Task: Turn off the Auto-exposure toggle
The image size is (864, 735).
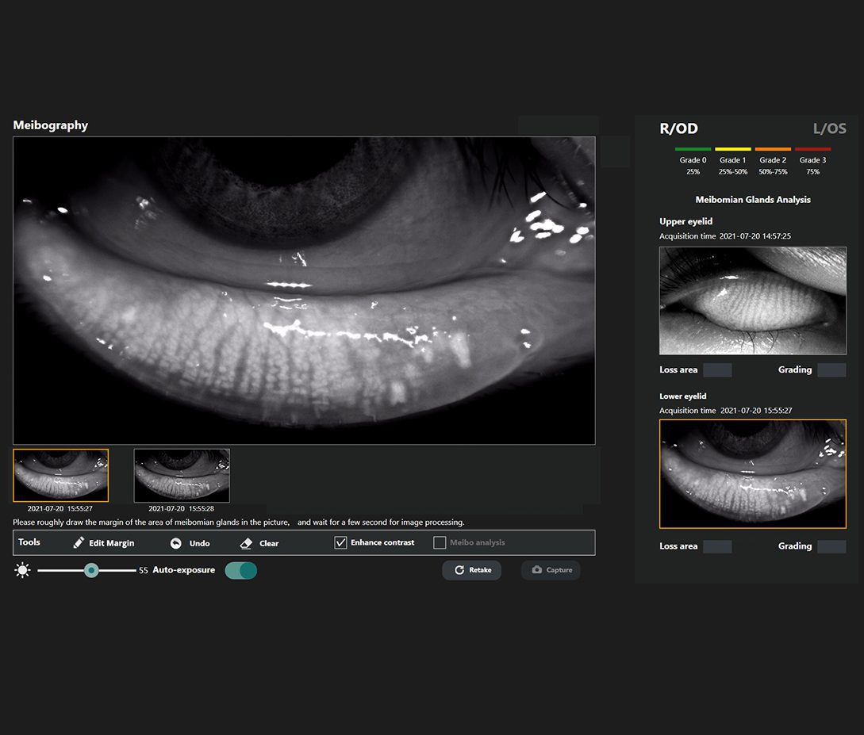Action: [x=240, y=570]
